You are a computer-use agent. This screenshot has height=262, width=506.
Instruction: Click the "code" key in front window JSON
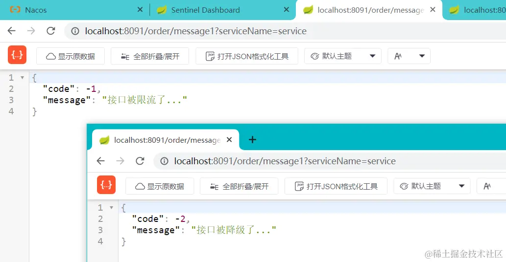pos(148,219)
